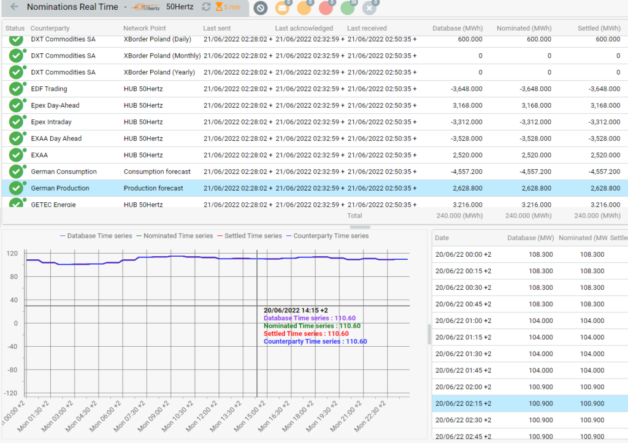The height and width of the screenshot is (443, 628).
Task: Click the back arrow beside Nominations Real Time
Action: coord(14,7)
